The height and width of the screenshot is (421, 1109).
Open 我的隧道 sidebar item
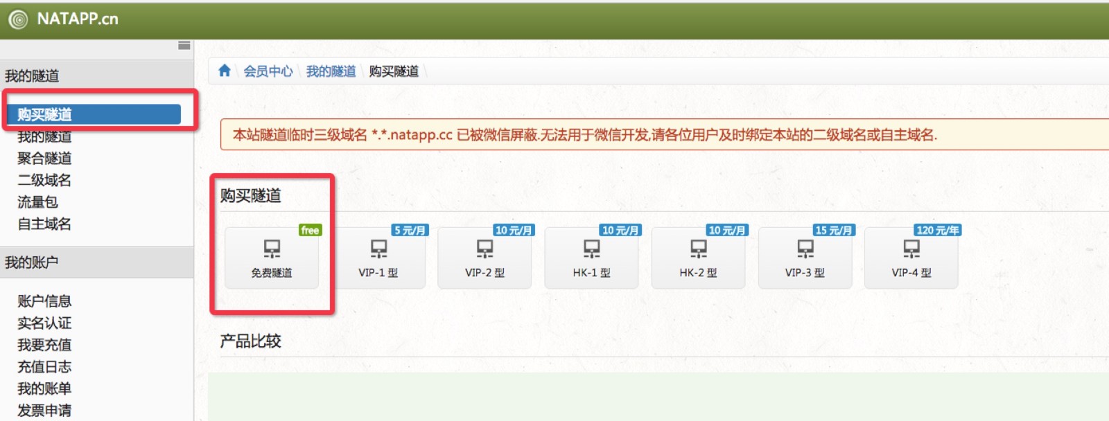click(x=44, y=136)
